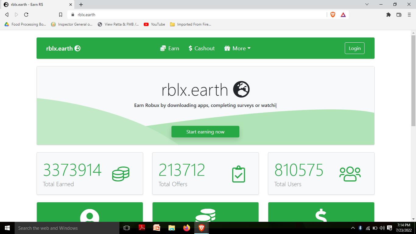Reload the page with refresh icon
416x234 pixels.
click(x=26, y=15)
